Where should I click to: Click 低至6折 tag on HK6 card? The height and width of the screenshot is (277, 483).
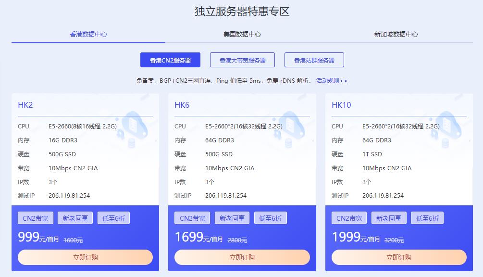pyautogui.click(x=271, y=218)
